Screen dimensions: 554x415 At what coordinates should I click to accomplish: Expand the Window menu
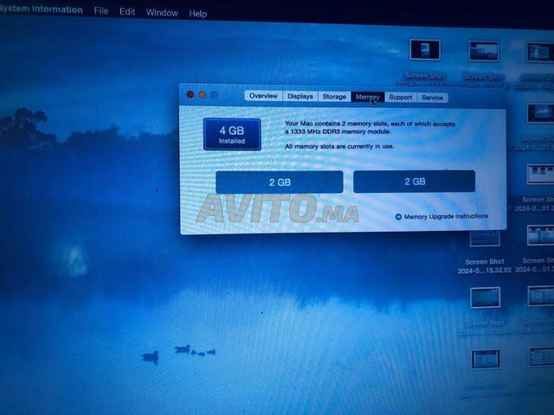click(x=162, y=13)
